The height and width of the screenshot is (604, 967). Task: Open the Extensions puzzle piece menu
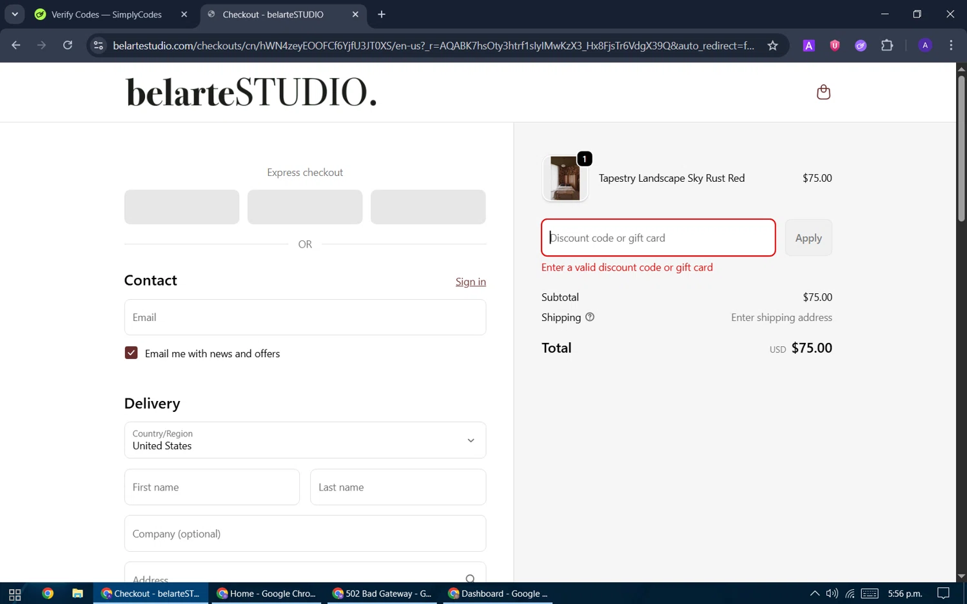click(x=887, y=45)
